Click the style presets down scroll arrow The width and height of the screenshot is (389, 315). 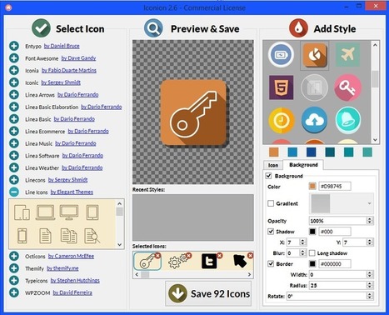375,140
